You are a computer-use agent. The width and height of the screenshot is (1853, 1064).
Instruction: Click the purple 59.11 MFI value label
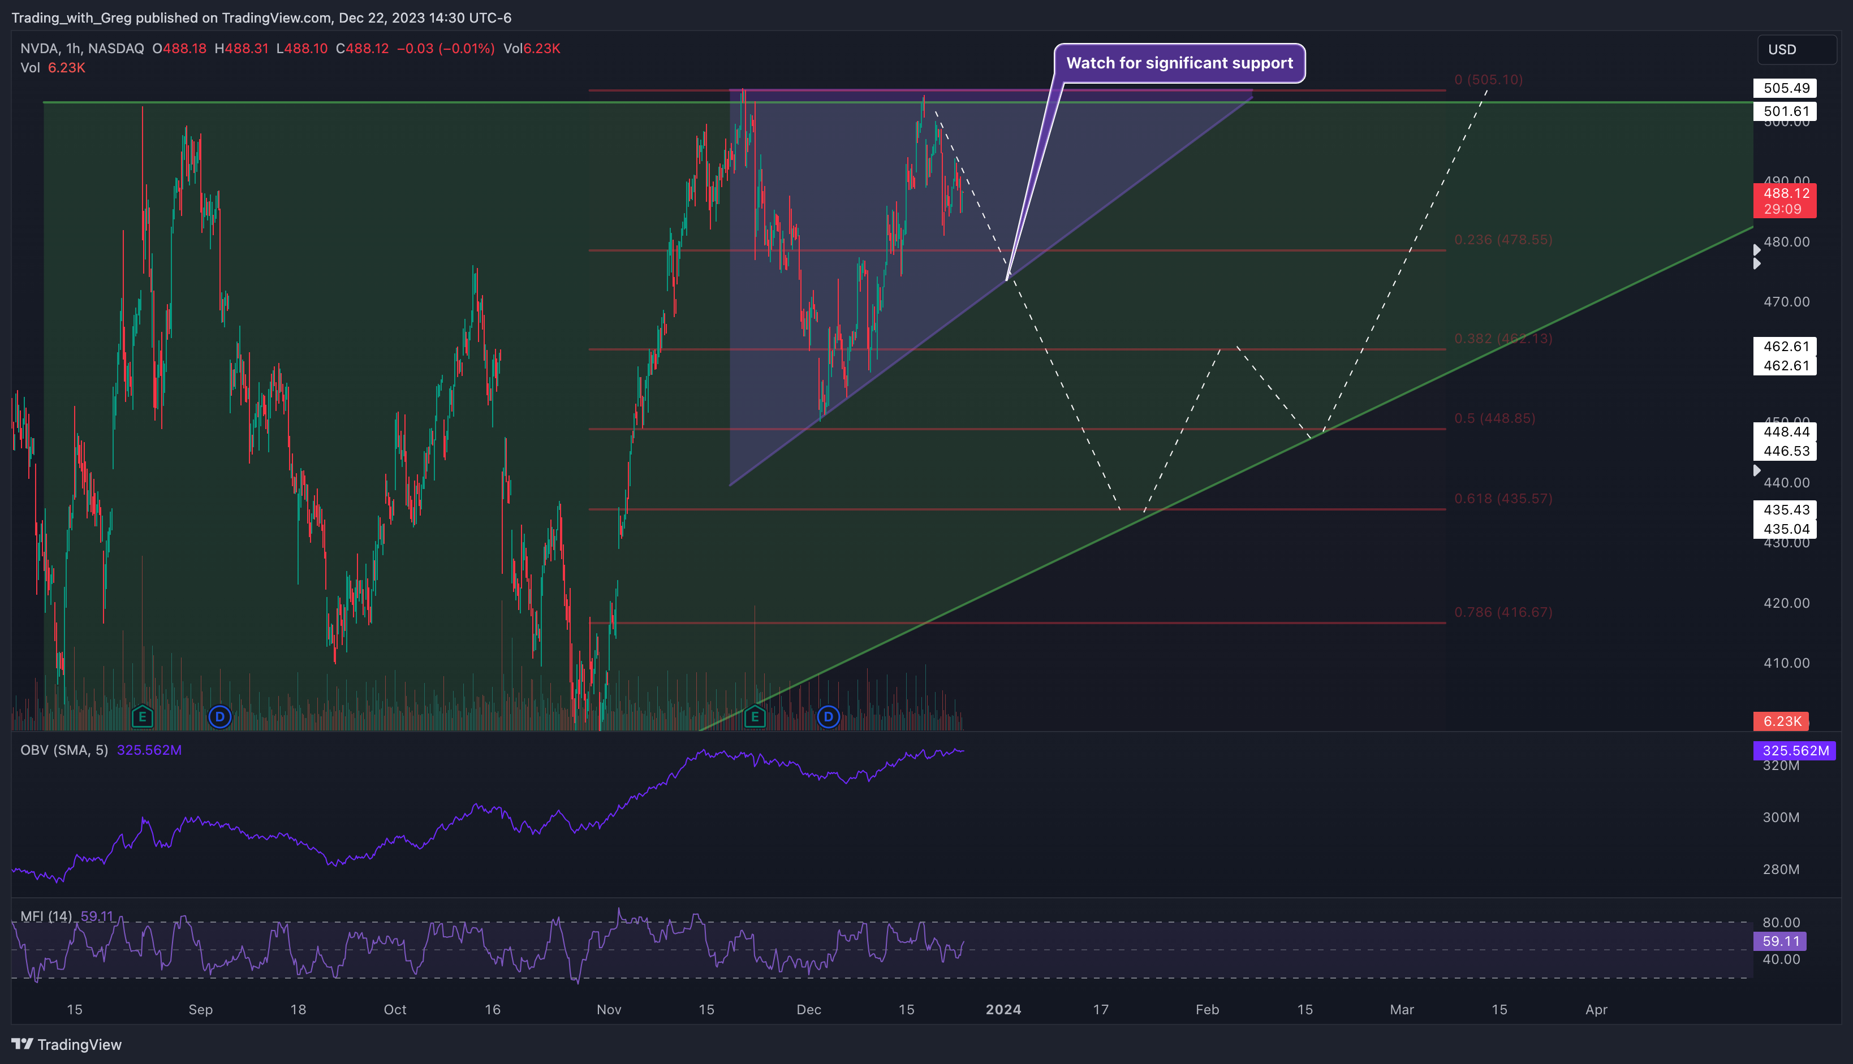1780,941
